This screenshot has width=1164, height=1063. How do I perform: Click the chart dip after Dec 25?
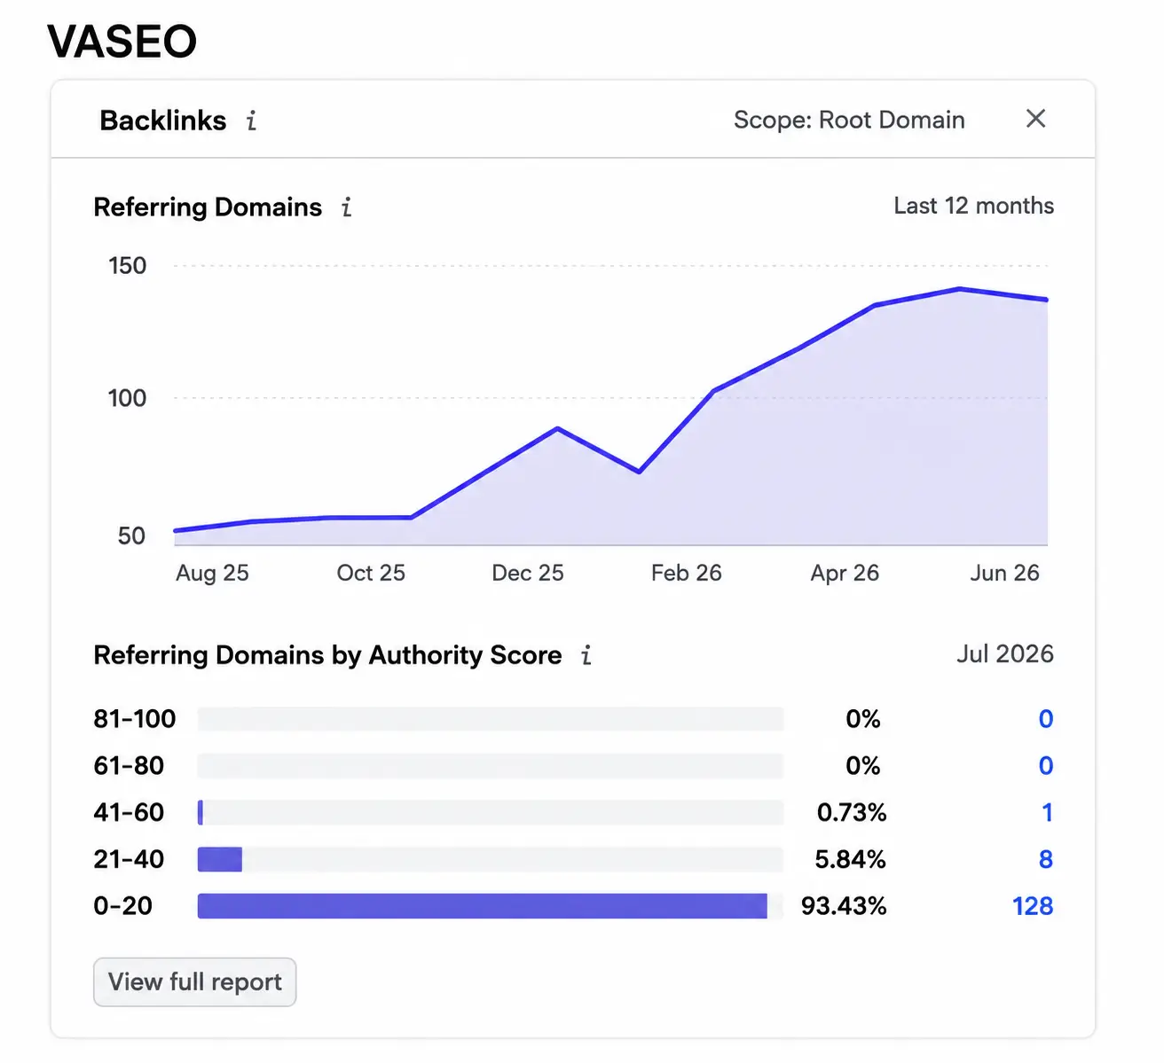coord(639,472)
